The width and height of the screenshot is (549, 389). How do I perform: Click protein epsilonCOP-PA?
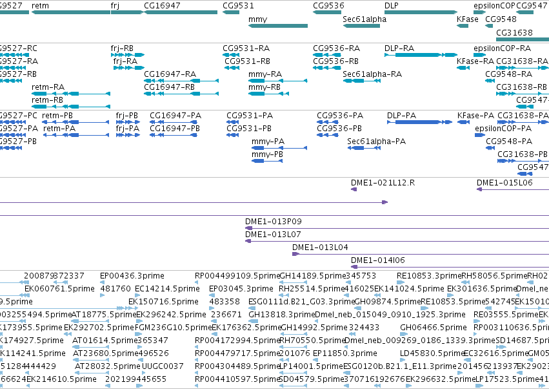point(480,135)
